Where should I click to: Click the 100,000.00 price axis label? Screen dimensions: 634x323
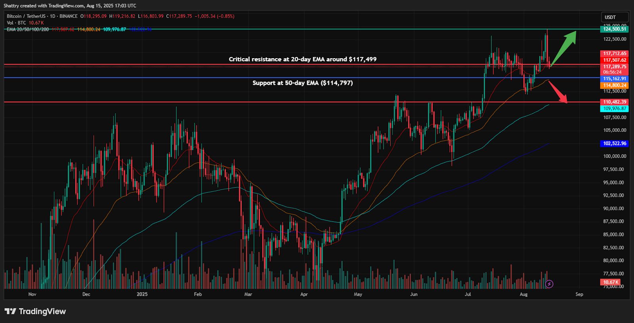[615, 156]
